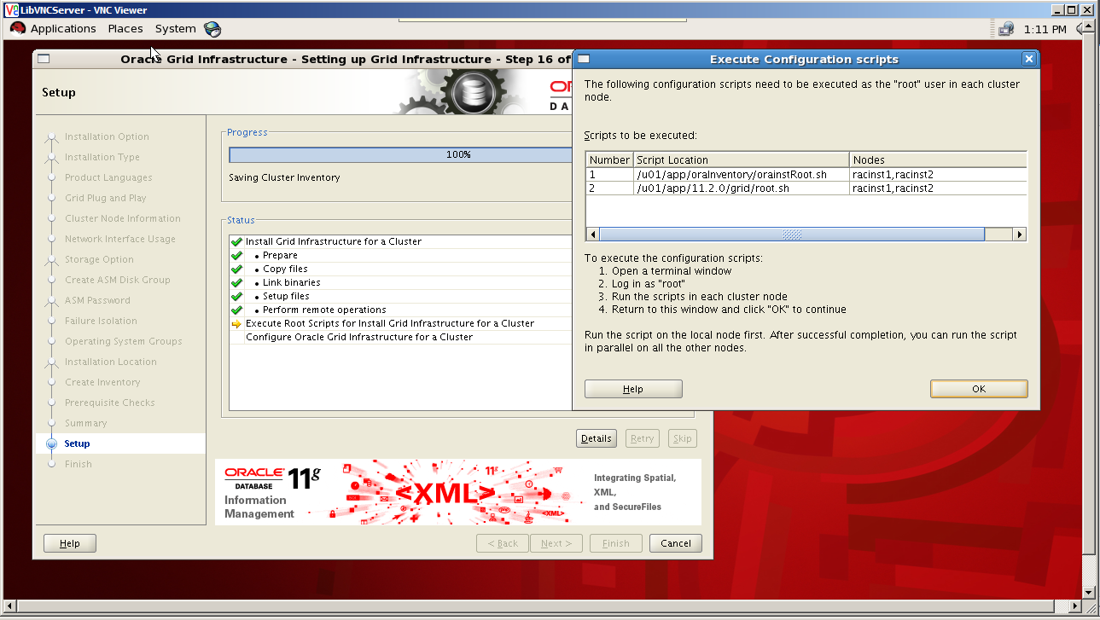The image size is (1100, 620).
Task: Select the /u01/app/11.2.0/grid/root.sh script row
Action: click(806, 188)
